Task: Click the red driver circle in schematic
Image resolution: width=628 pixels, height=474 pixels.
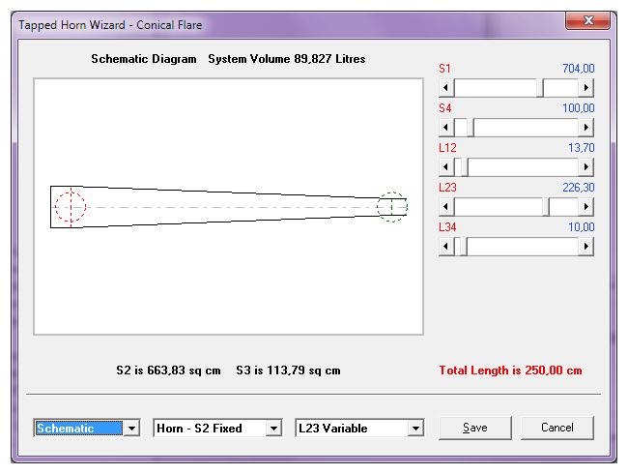Action: pyautogui.click(x=71, y=207)
